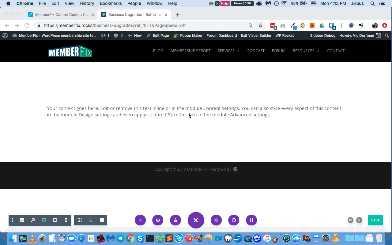The height and width of the screenshot is (245, 392).
Task: Open the Bookmarks menu in Chrome
Action: pyautogui.click(x=111, y=3)
